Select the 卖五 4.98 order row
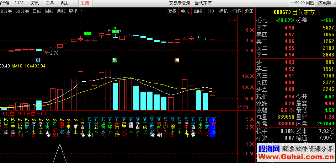This screenshot has width=336, height=163. [295, 28]
